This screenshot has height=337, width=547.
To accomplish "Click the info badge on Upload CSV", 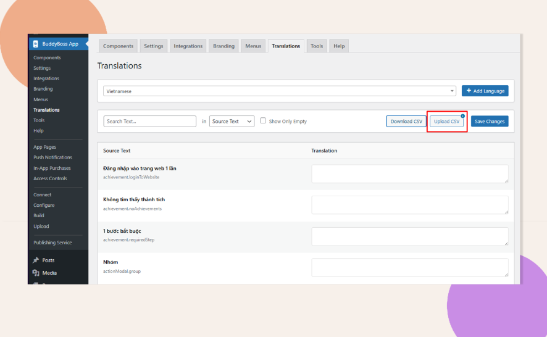I will click(462, 116).
